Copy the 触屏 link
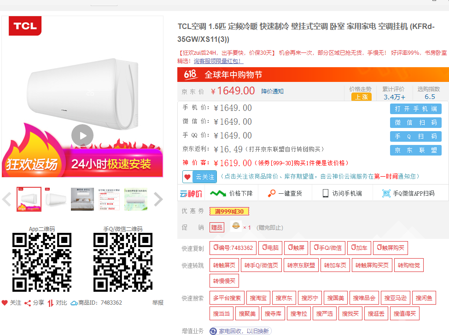This screenshot has height=335, width=449. pyautogui.click(x=296, y=248)
